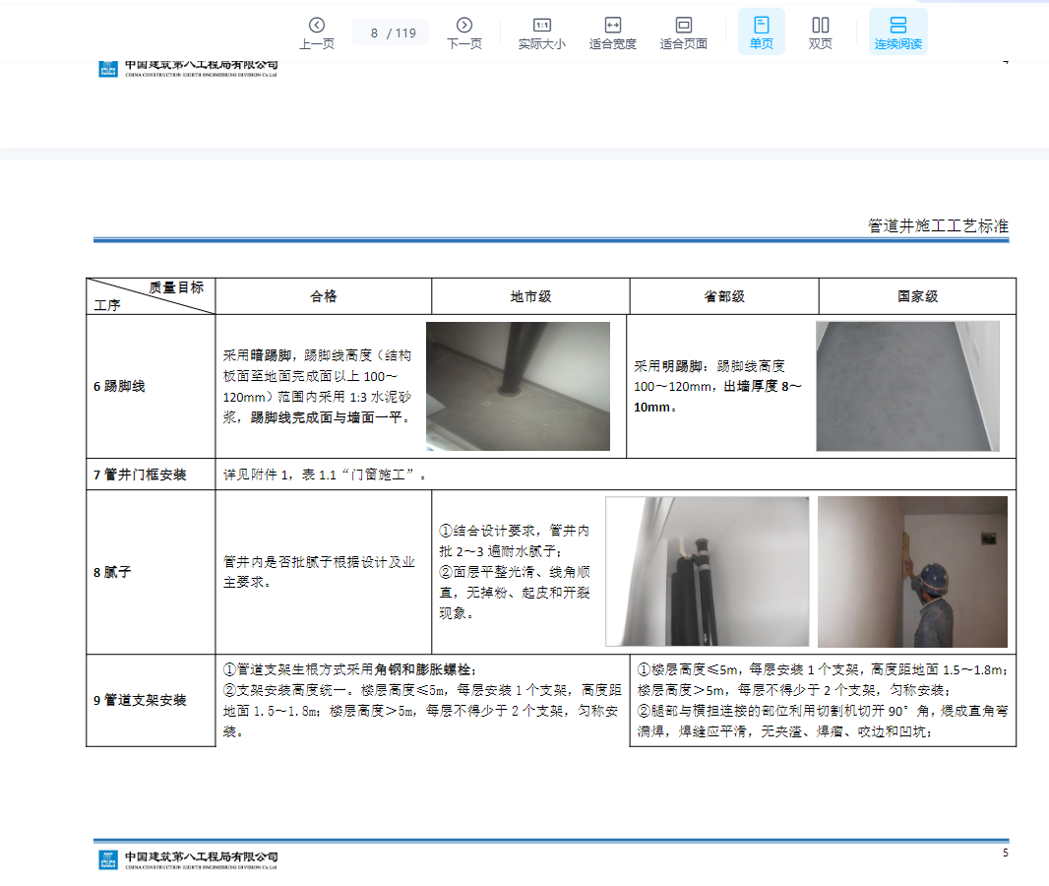Switch to double page (双页) view

820,26
